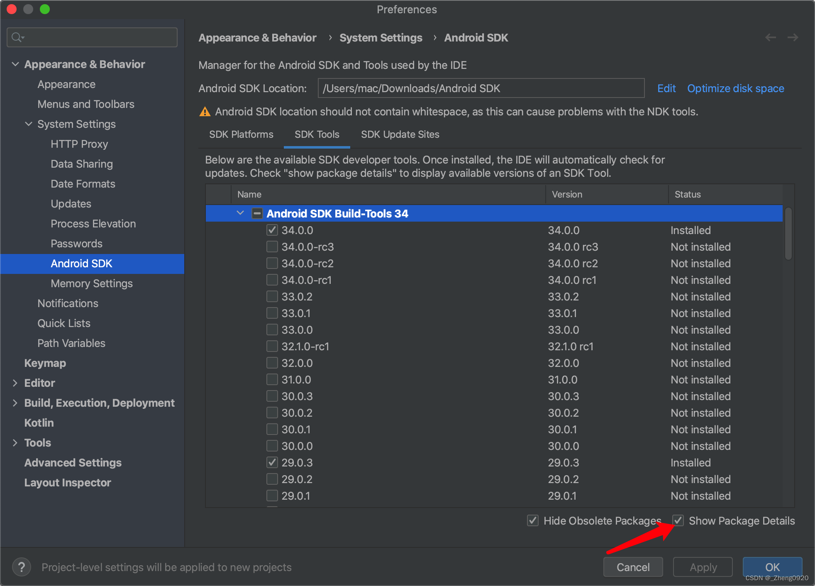Click the green window zoom button
815x586 pixels.
pos(45,9)
